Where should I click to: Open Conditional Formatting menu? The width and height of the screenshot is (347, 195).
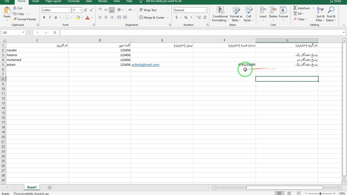[x=220, y=11]
